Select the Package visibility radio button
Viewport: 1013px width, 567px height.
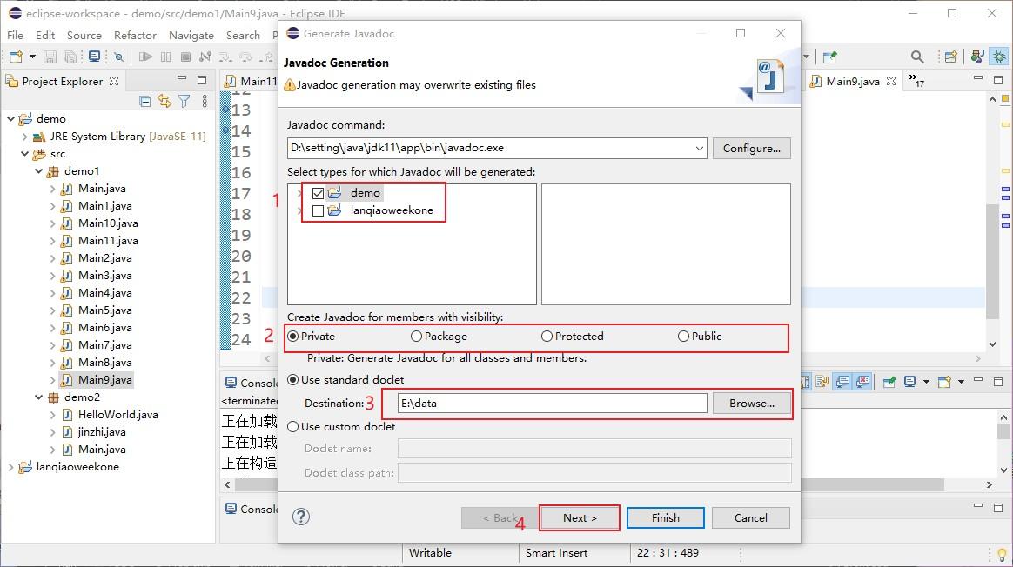pos(416,337)
